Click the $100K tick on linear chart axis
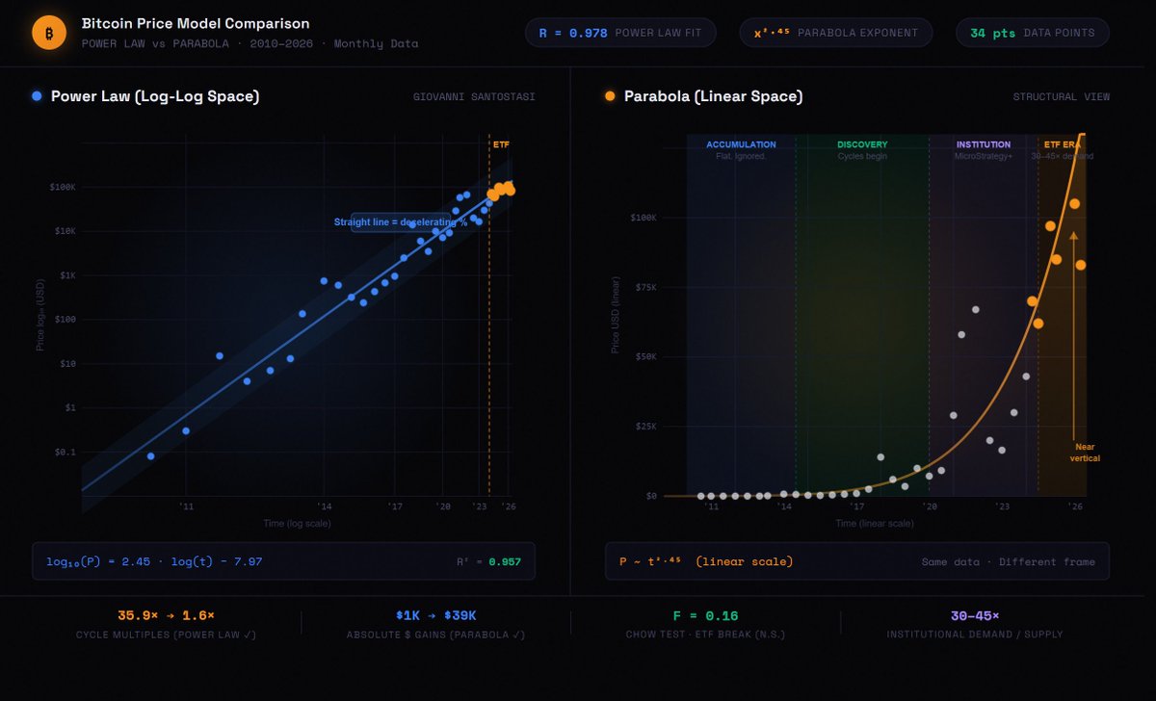The image size is (1156, 701). 643,218
